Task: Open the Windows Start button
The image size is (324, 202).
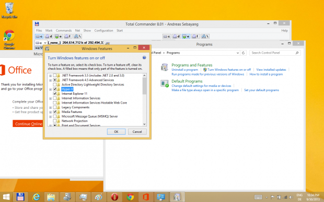Action: 6,197
